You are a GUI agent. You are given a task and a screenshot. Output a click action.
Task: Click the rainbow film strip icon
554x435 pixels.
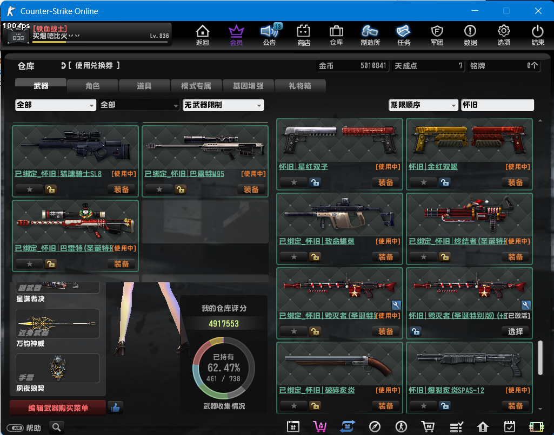(537, 427)
